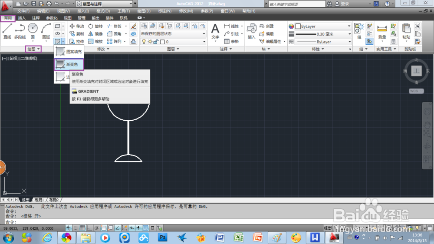This screenshot has width=434, height=244.
Task: Toggle Grid display in status bar
Action: [82, 228]
